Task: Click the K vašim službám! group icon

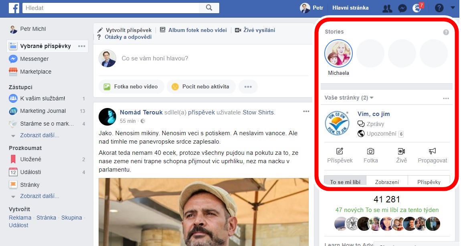Action: click(13, 98)
